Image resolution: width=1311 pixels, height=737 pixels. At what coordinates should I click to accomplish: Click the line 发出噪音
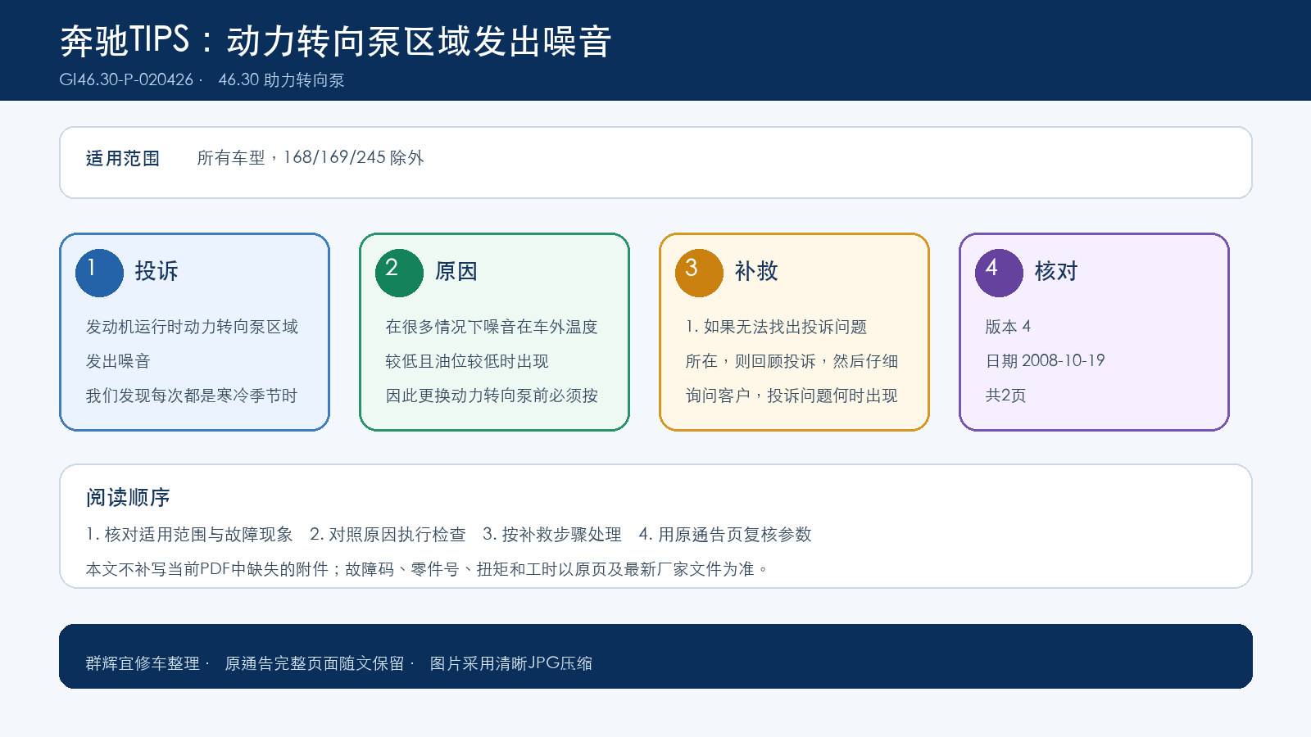click(119, 361)
